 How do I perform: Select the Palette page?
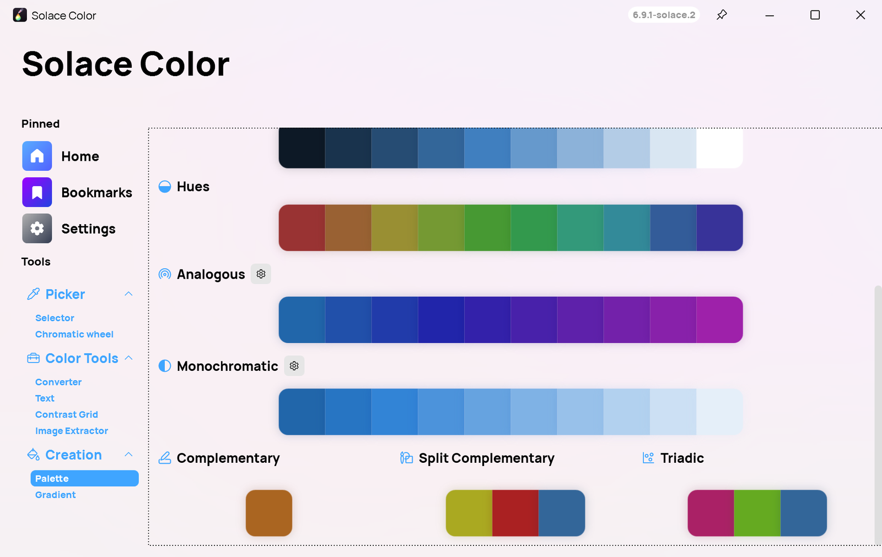point(84,478)
